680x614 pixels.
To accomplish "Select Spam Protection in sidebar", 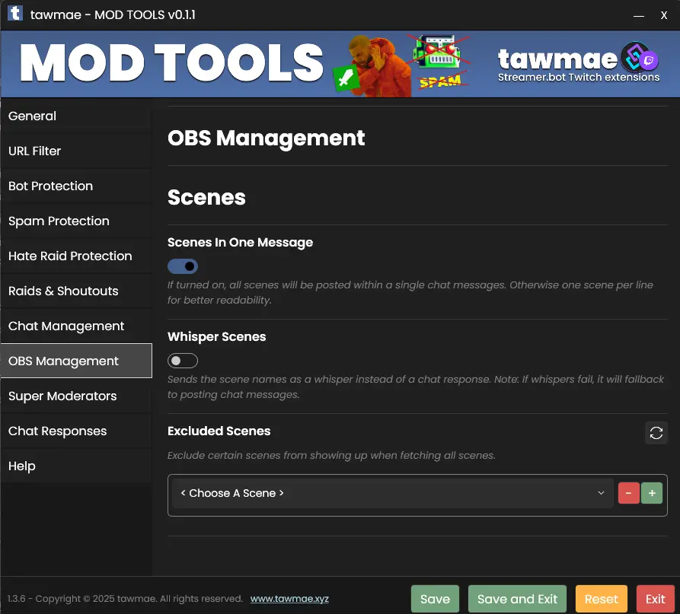I will coord(76,221).
